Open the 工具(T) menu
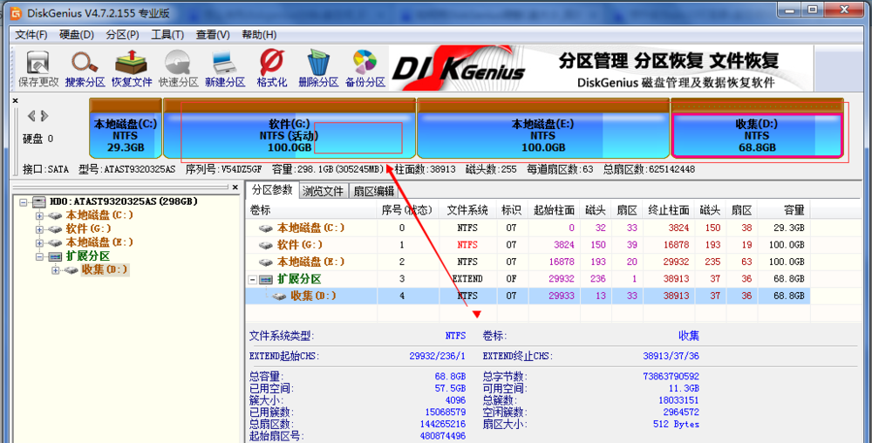 (167, 35)
